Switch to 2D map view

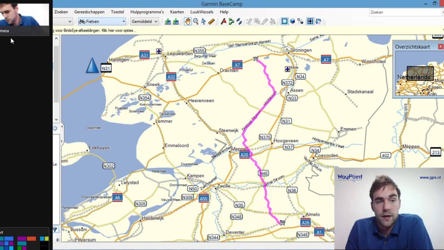point(284,22)
